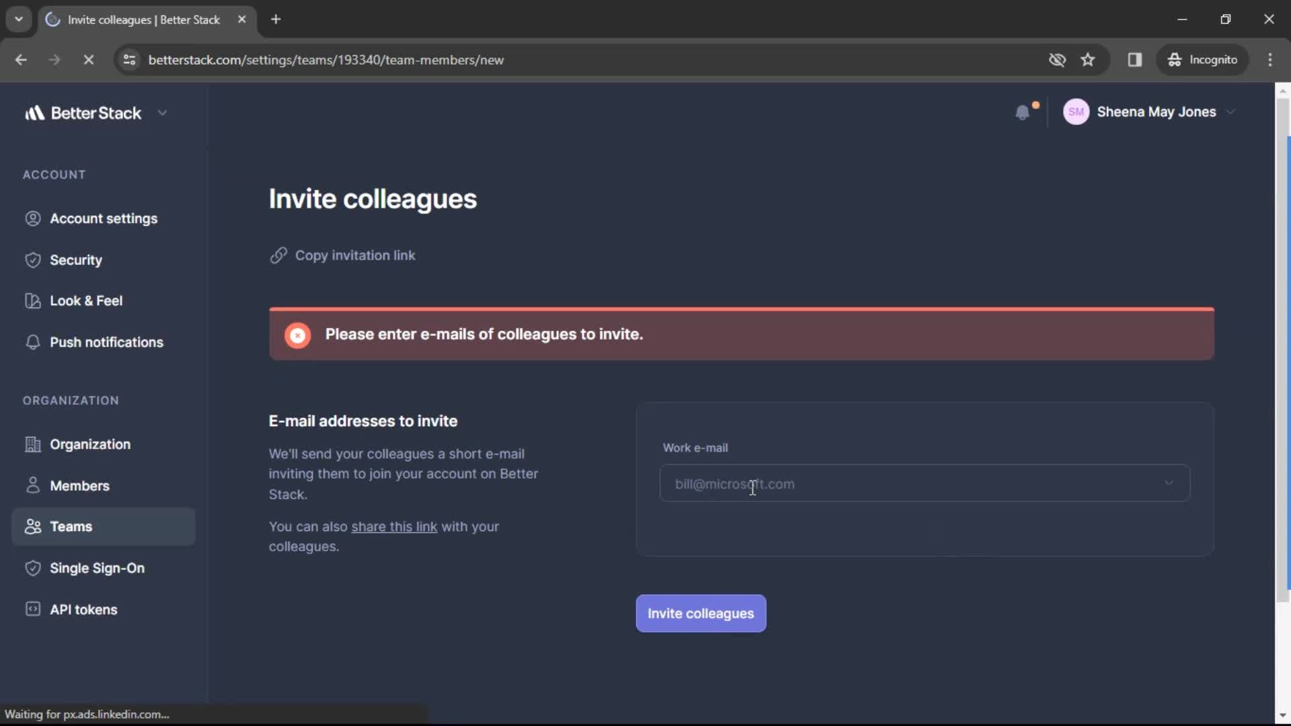Click the scrollbar up arrow

click(1283, 90)
